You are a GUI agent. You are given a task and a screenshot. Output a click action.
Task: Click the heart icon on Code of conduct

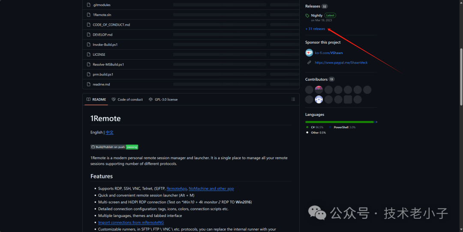[114, 99]
